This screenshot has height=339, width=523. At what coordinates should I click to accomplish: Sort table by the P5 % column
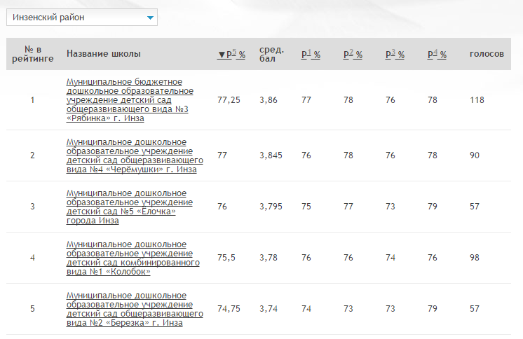tap(231, 54)
